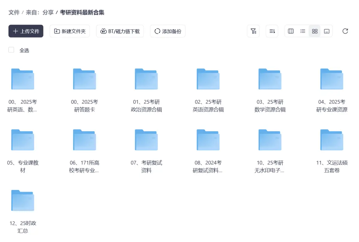The width and height of the screenshot is (359, 242).
Task: Open folder icon for 08、2024考研复试资料…
Action: [x=208, y=140]
